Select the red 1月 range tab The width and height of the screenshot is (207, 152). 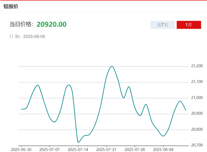[189, 25]
